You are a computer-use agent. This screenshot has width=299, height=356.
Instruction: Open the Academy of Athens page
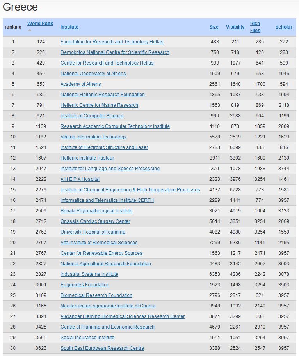(x=80, y=84)
